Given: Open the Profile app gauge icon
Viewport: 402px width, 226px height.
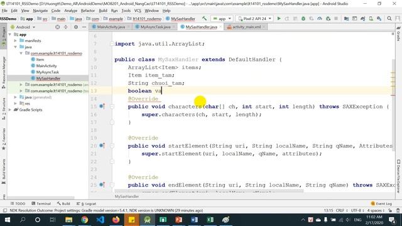Looking at the screenshot, I should click(x=320, y=18).
